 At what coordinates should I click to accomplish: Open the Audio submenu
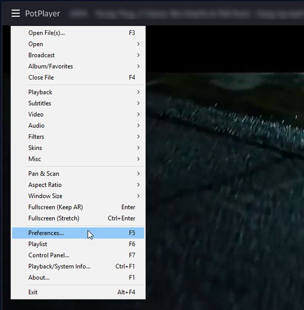point(36,126)
